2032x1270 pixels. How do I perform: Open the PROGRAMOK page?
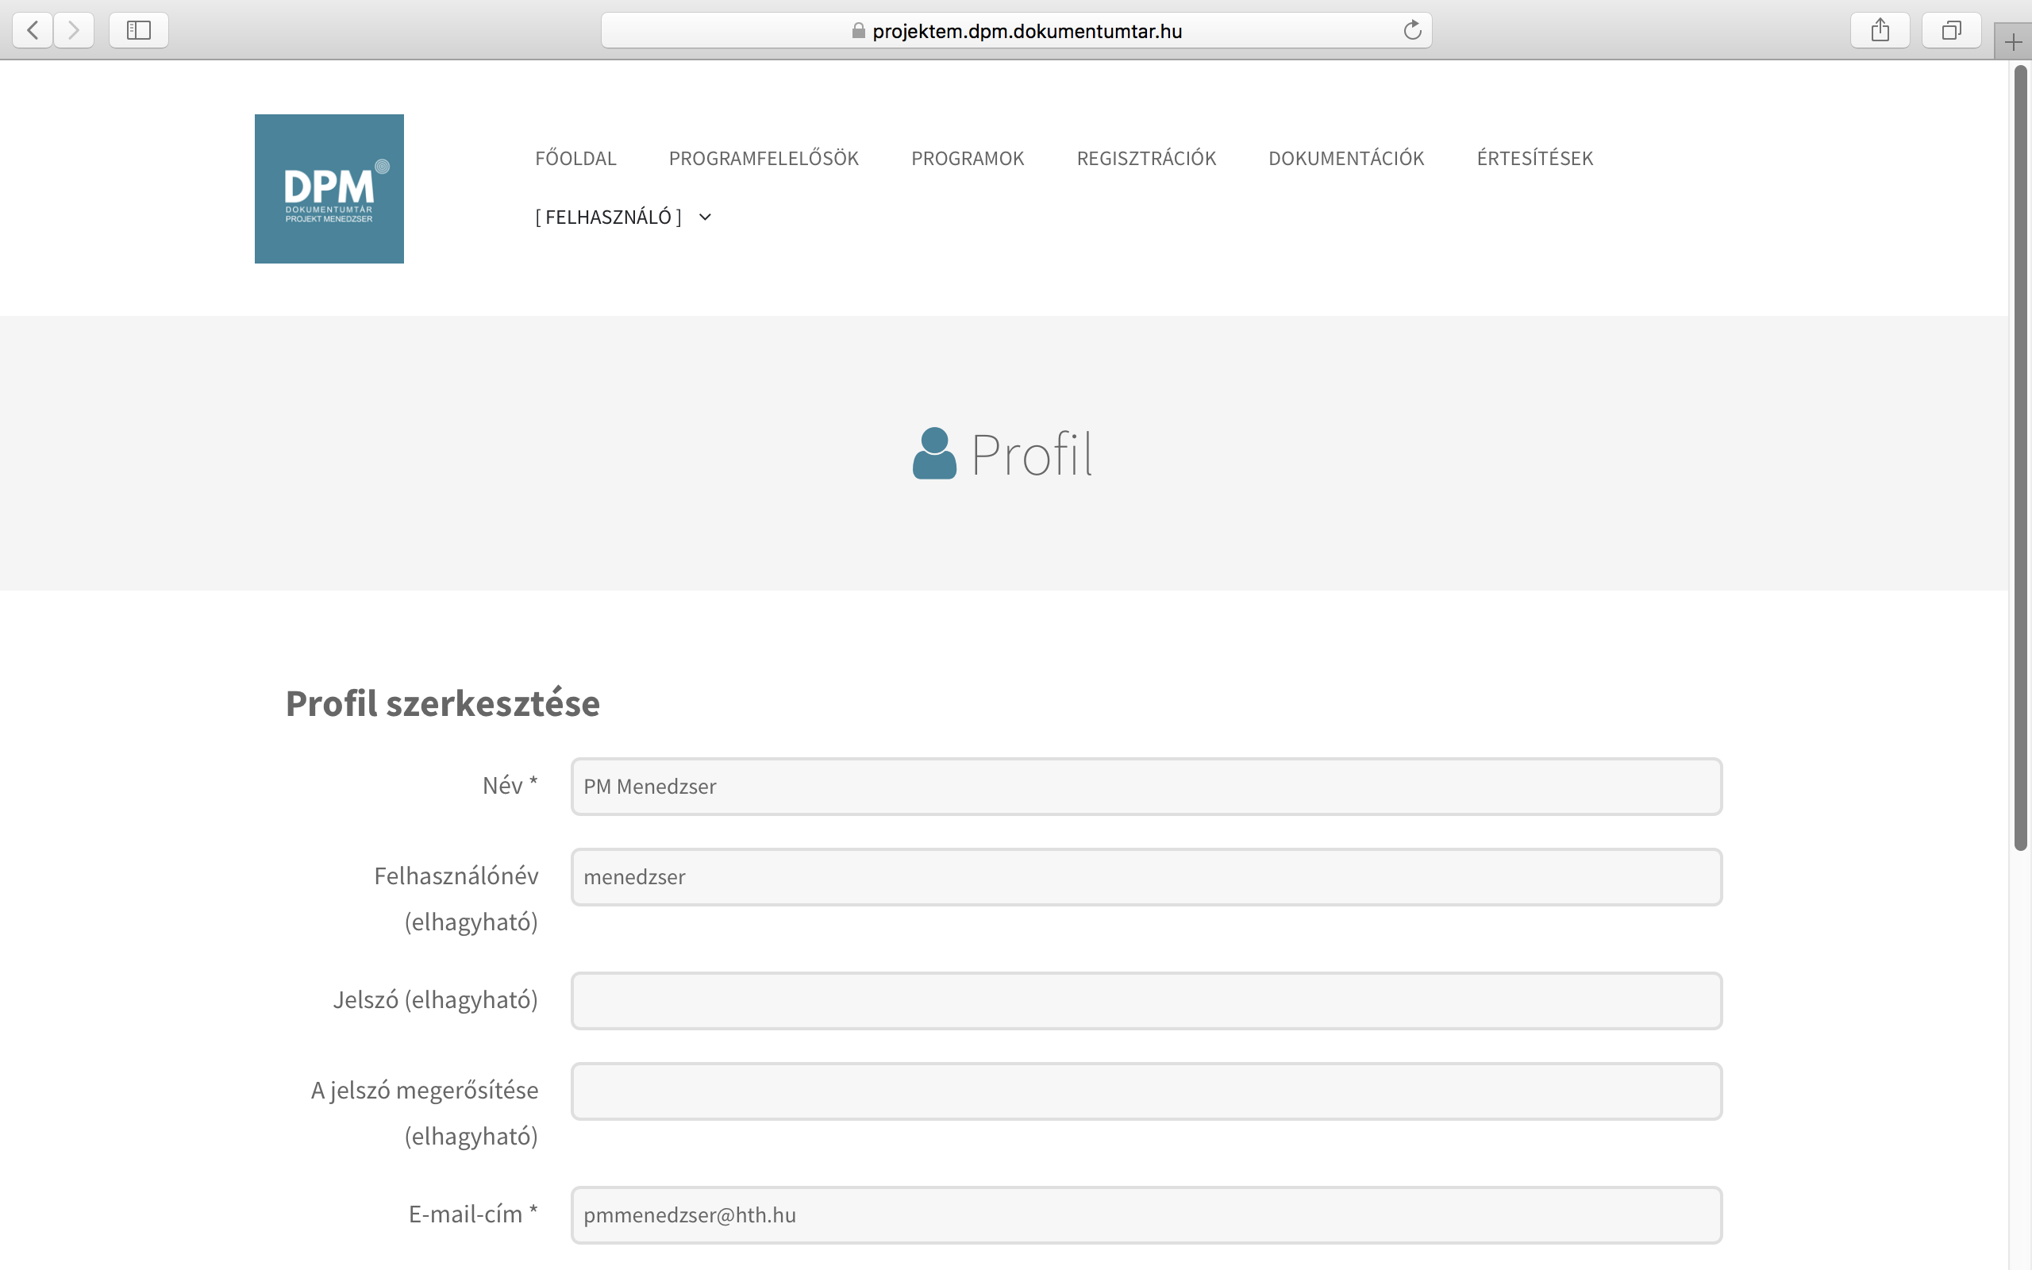click(968, 159)
